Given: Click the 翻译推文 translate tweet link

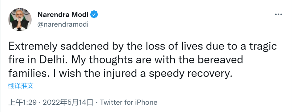Looking at the screenshot, I should [x=21, y=86].
